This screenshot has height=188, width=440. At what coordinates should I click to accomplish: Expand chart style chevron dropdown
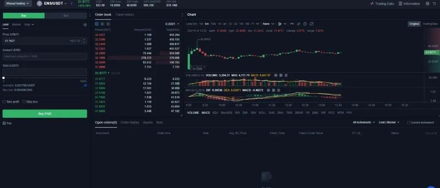tap(285, 24)
